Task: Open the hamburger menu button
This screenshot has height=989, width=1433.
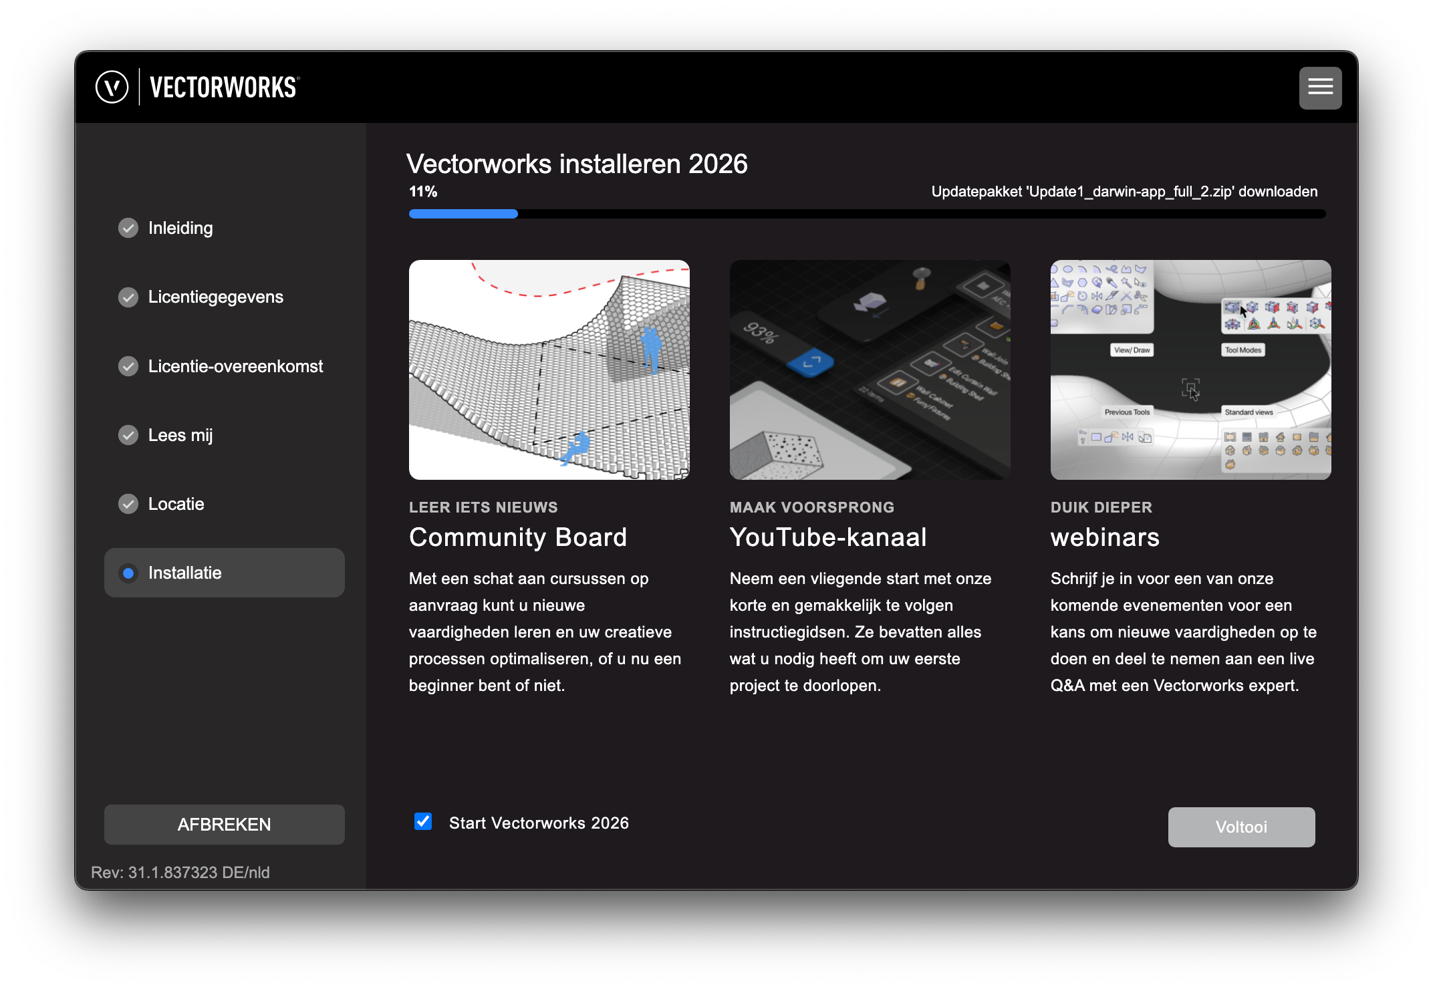Action: [x=1320, y=88]
